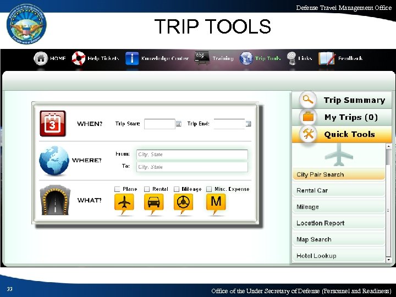Click the Feedback notebook icon
396x297 pixels.
coord(327,58)
